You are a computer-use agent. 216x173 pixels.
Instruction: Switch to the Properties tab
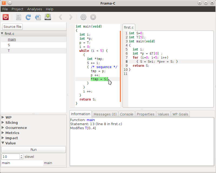pyautogui.click(x=146, y=114)
